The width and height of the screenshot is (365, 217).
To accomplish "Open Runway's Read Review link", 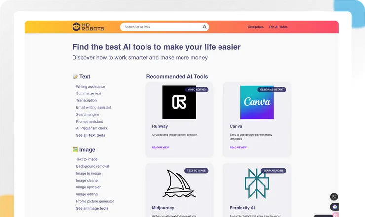I will point(160,147).
